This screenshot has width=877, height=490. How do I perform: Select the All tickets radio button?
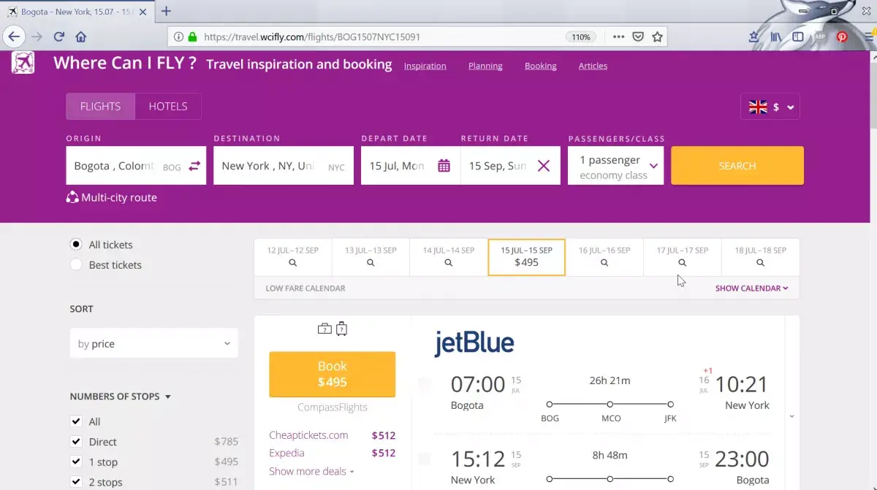[76, 245]
